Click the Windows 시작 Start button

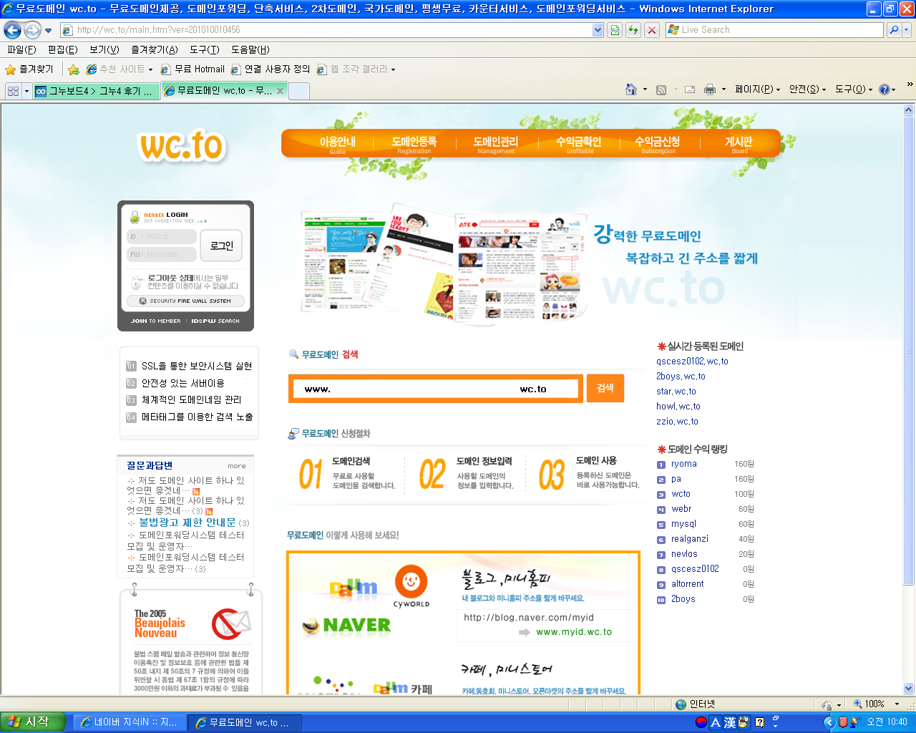(33, 722)
